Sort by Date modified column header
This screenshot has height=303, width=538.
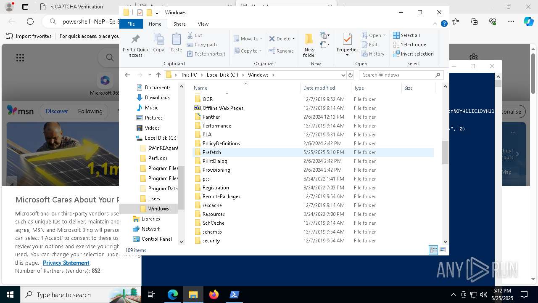[x=326, y=88]
